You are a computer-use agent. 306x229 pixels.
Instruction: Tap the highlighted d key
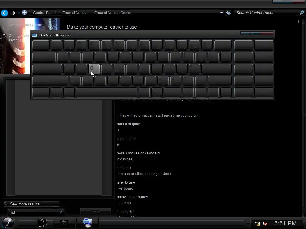94,69
